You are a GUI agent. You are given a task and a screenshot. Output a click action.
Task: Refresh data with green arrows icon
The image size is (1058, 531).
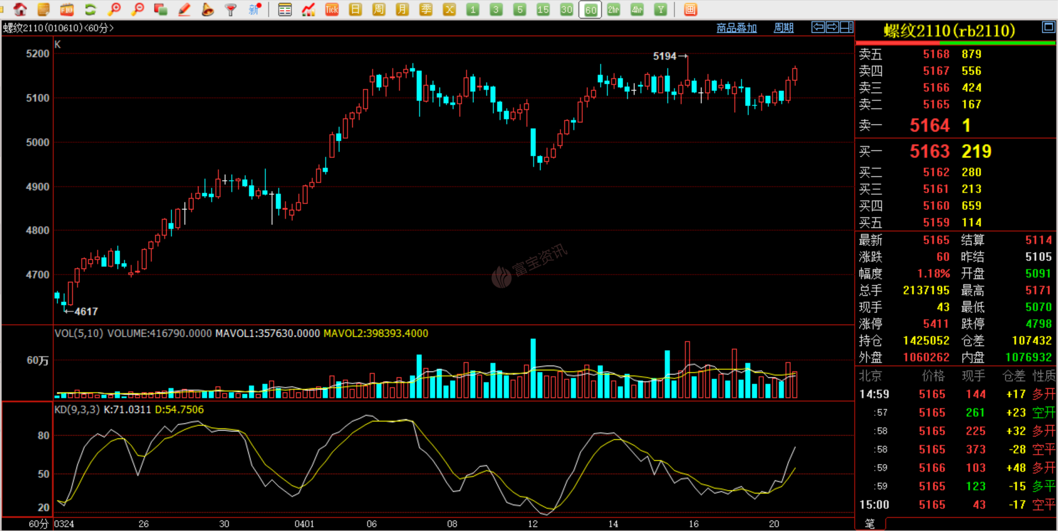click(x=91, y=9)
